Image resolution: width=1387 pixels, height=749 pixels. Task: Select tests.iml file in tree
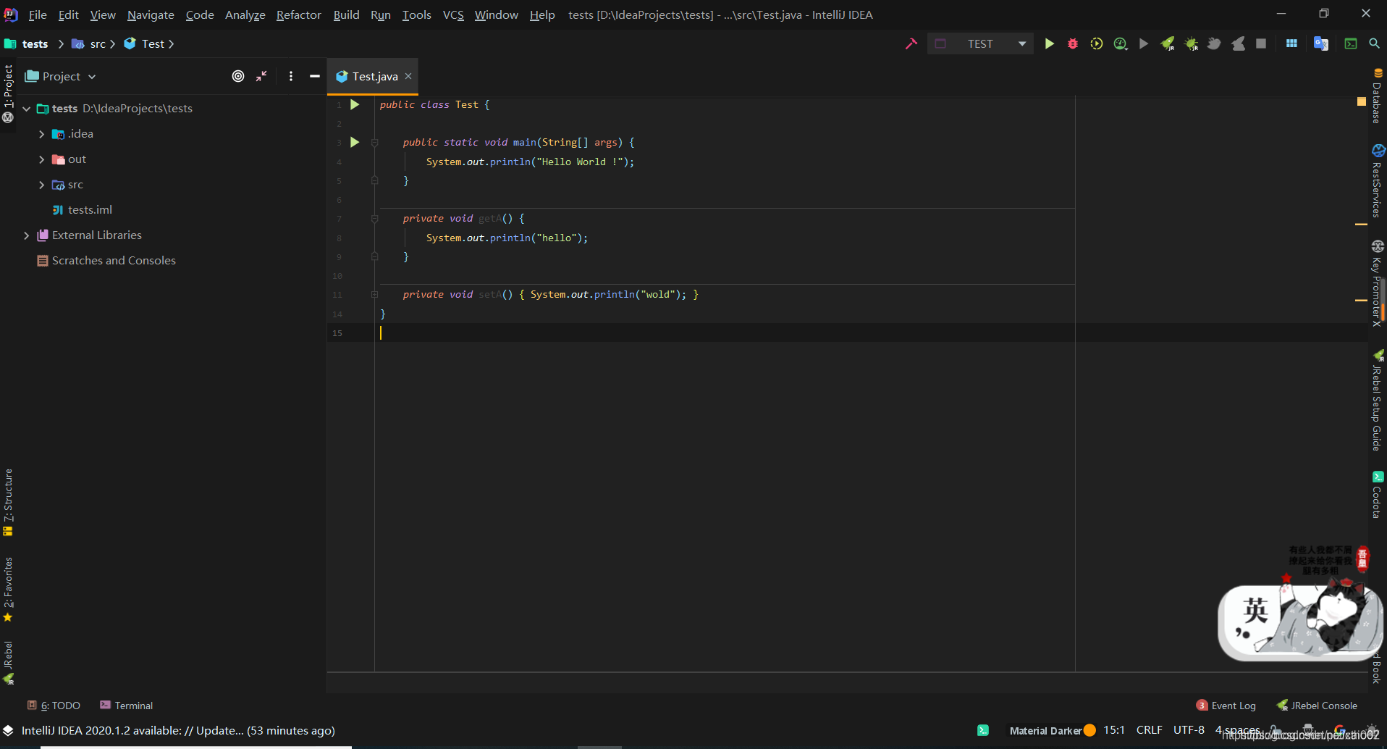tap(90, 210)
